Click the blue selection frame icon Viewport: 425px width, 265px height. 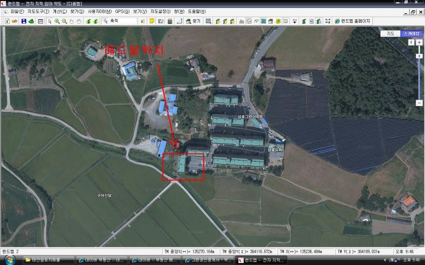[x=328, y=21]
